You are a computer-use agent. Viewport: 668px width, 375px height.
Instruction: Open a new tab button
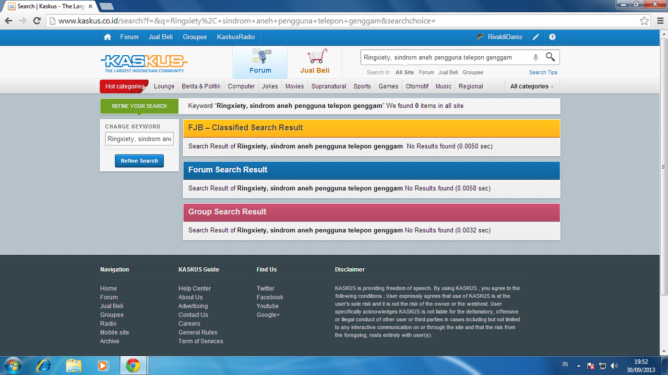tap(106, 6)
